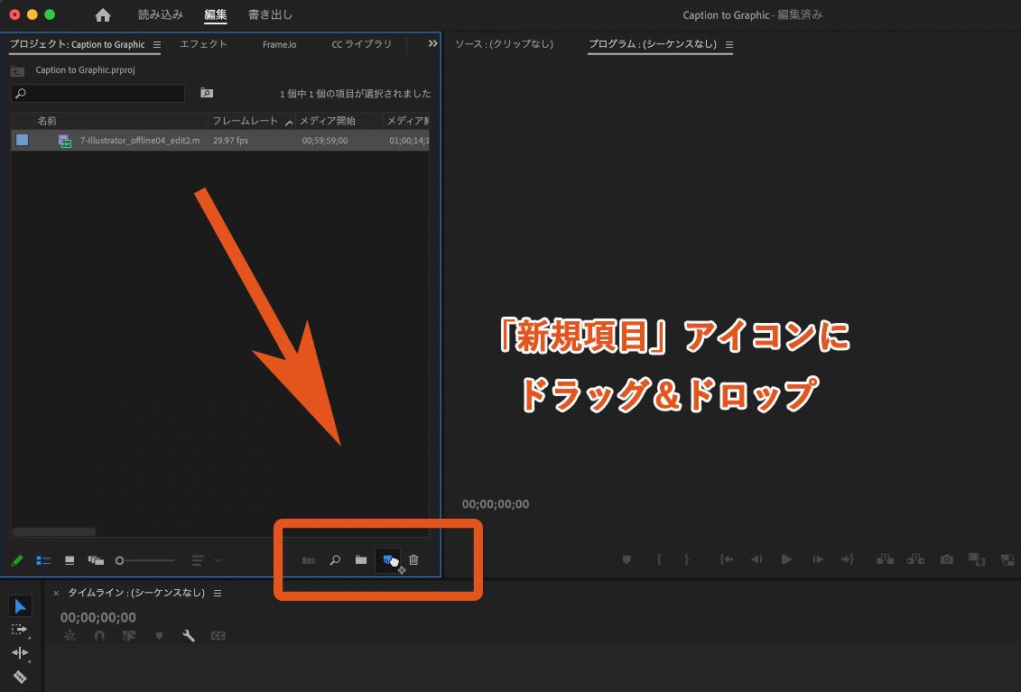This screenshot has width=1021, height=692.
Task: Click the horizontal scrollbar in the project panel
Action: 54,532
